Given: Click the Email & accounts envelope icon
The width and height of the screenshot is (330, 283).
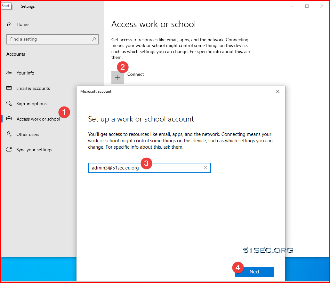Looking at the screenshot, I should point(9,88).
